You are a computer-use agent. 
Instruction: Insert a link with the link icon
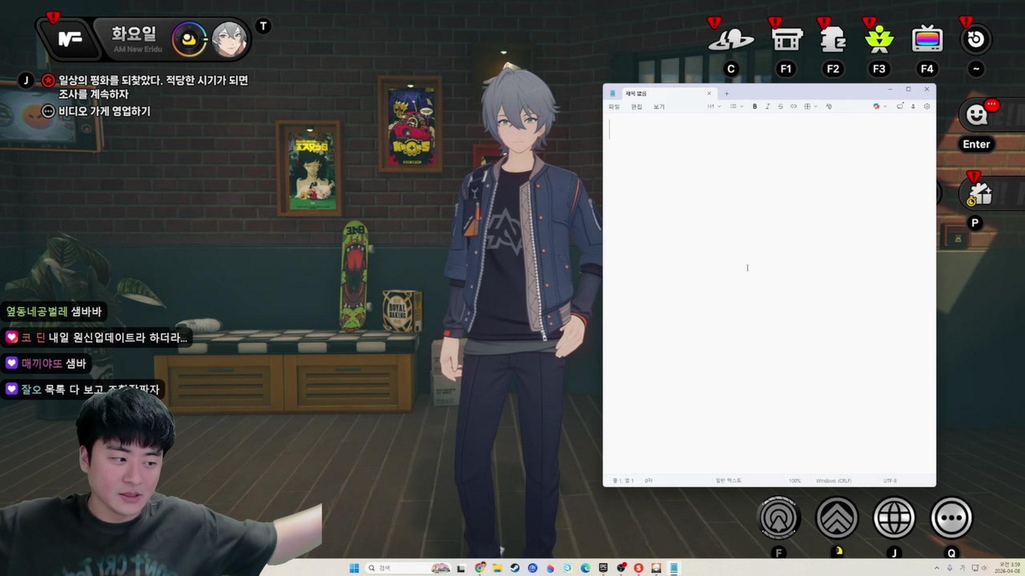pyautogui.click(x=794, y=107)
